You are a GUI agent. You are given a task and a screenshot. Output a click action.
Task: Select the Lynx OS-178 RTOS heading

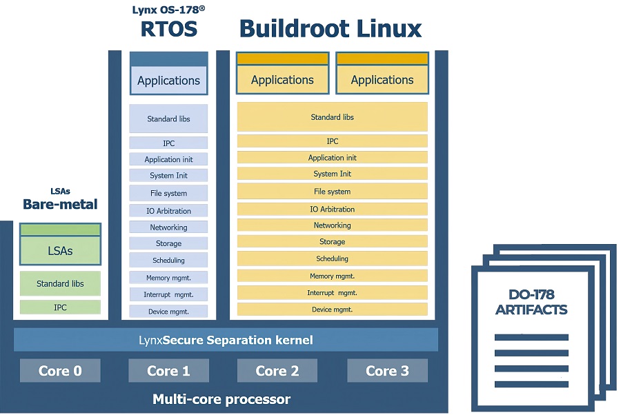pos(169,22)
